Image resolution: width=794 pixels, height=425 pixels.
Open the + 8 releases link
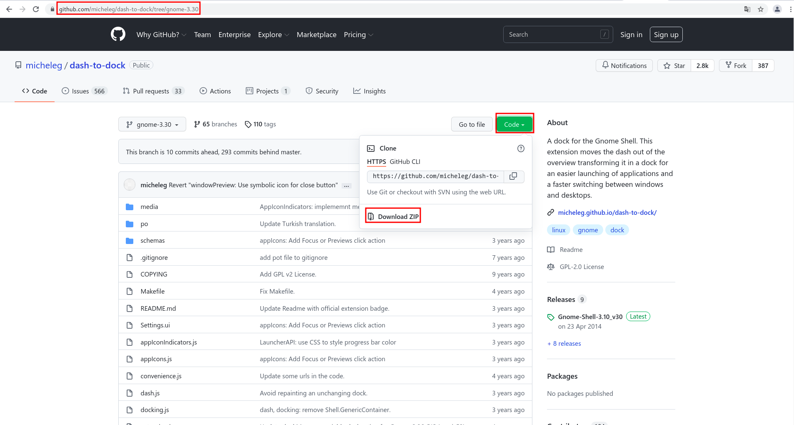tap(564, 344)
